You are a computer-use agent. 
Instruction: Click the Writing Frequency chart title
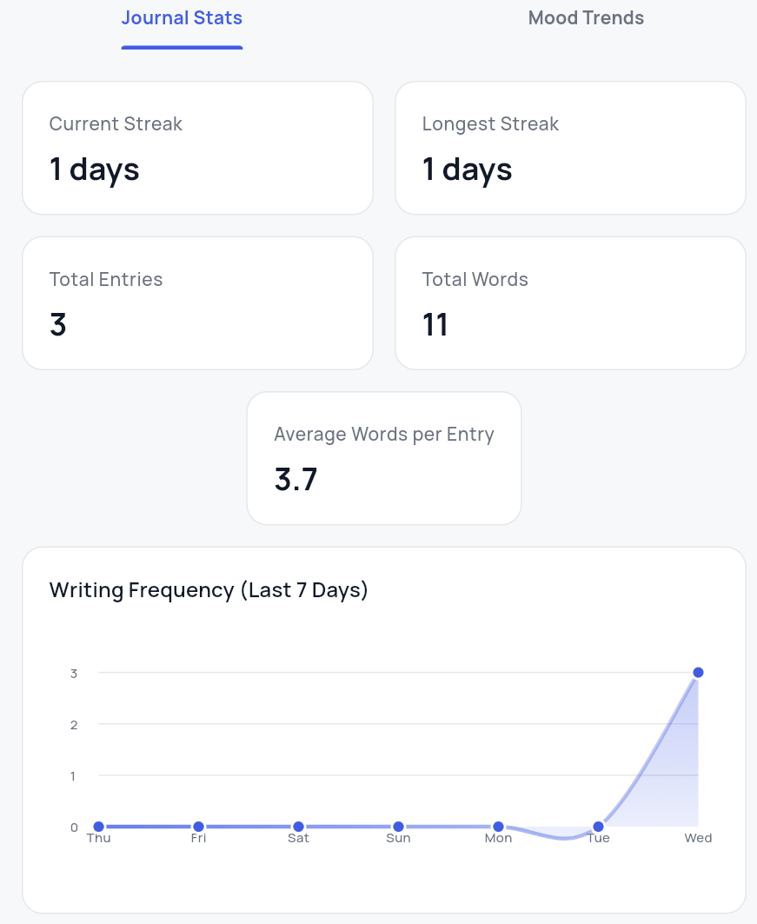[209, 590]
